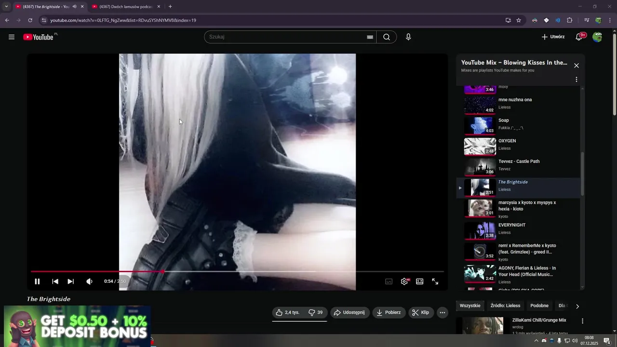Like the video with 2,4 tys.
The image size is (617, 347).
tap(288, 312)
